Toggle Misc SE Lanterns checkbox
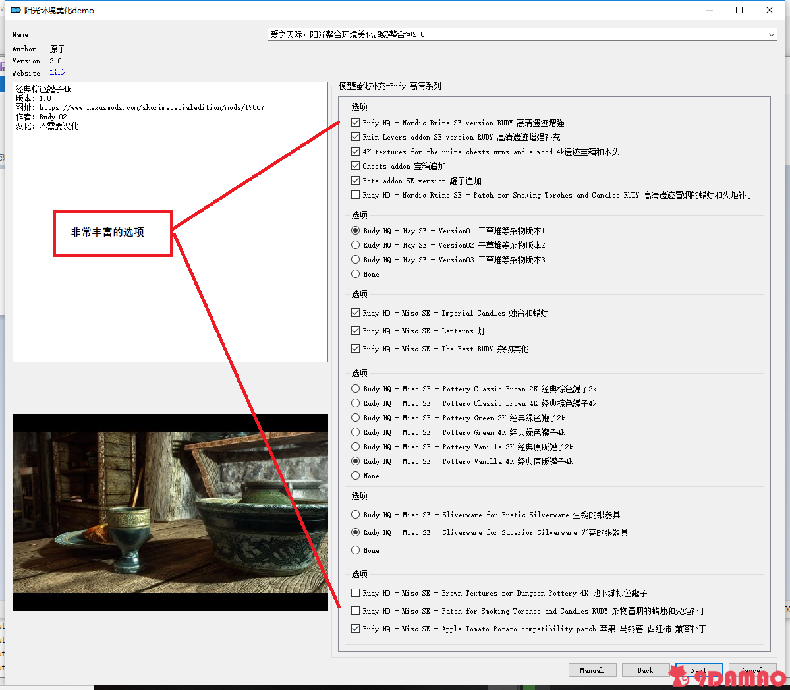The width and height of the screenshot is (790, 690). [356, 331]
